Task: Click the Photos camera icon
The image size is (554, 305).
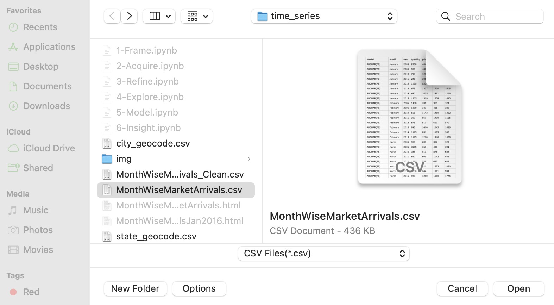Action: [13, 230]
